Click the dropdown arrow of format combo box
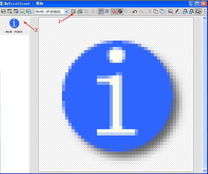This screenshot has height=174, width=208. (x=66, y=11)
